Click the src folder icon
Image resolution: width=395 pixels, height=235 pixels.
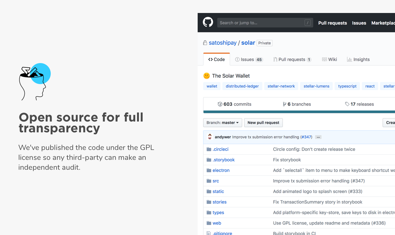click(x=209, y=181)
